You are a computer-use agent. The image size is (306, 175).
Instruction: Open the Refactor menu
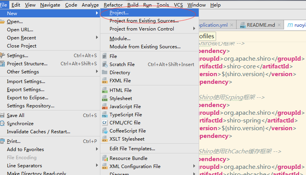113,5
